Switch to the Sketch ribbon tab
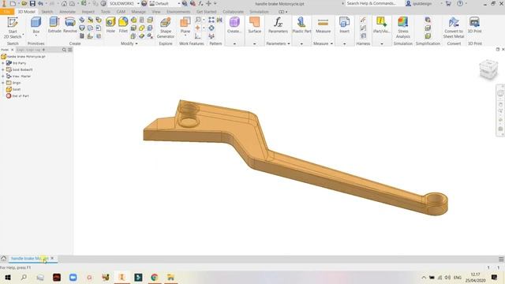The width and height of the screenshot is (505, 284). pyautogui.click(x=47, y=12)
